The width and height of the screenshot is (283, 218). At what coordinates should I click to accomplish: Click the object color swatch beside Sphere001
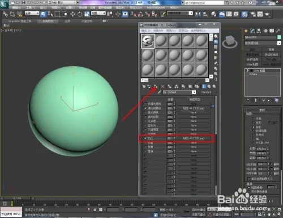(x=279, y=37)
